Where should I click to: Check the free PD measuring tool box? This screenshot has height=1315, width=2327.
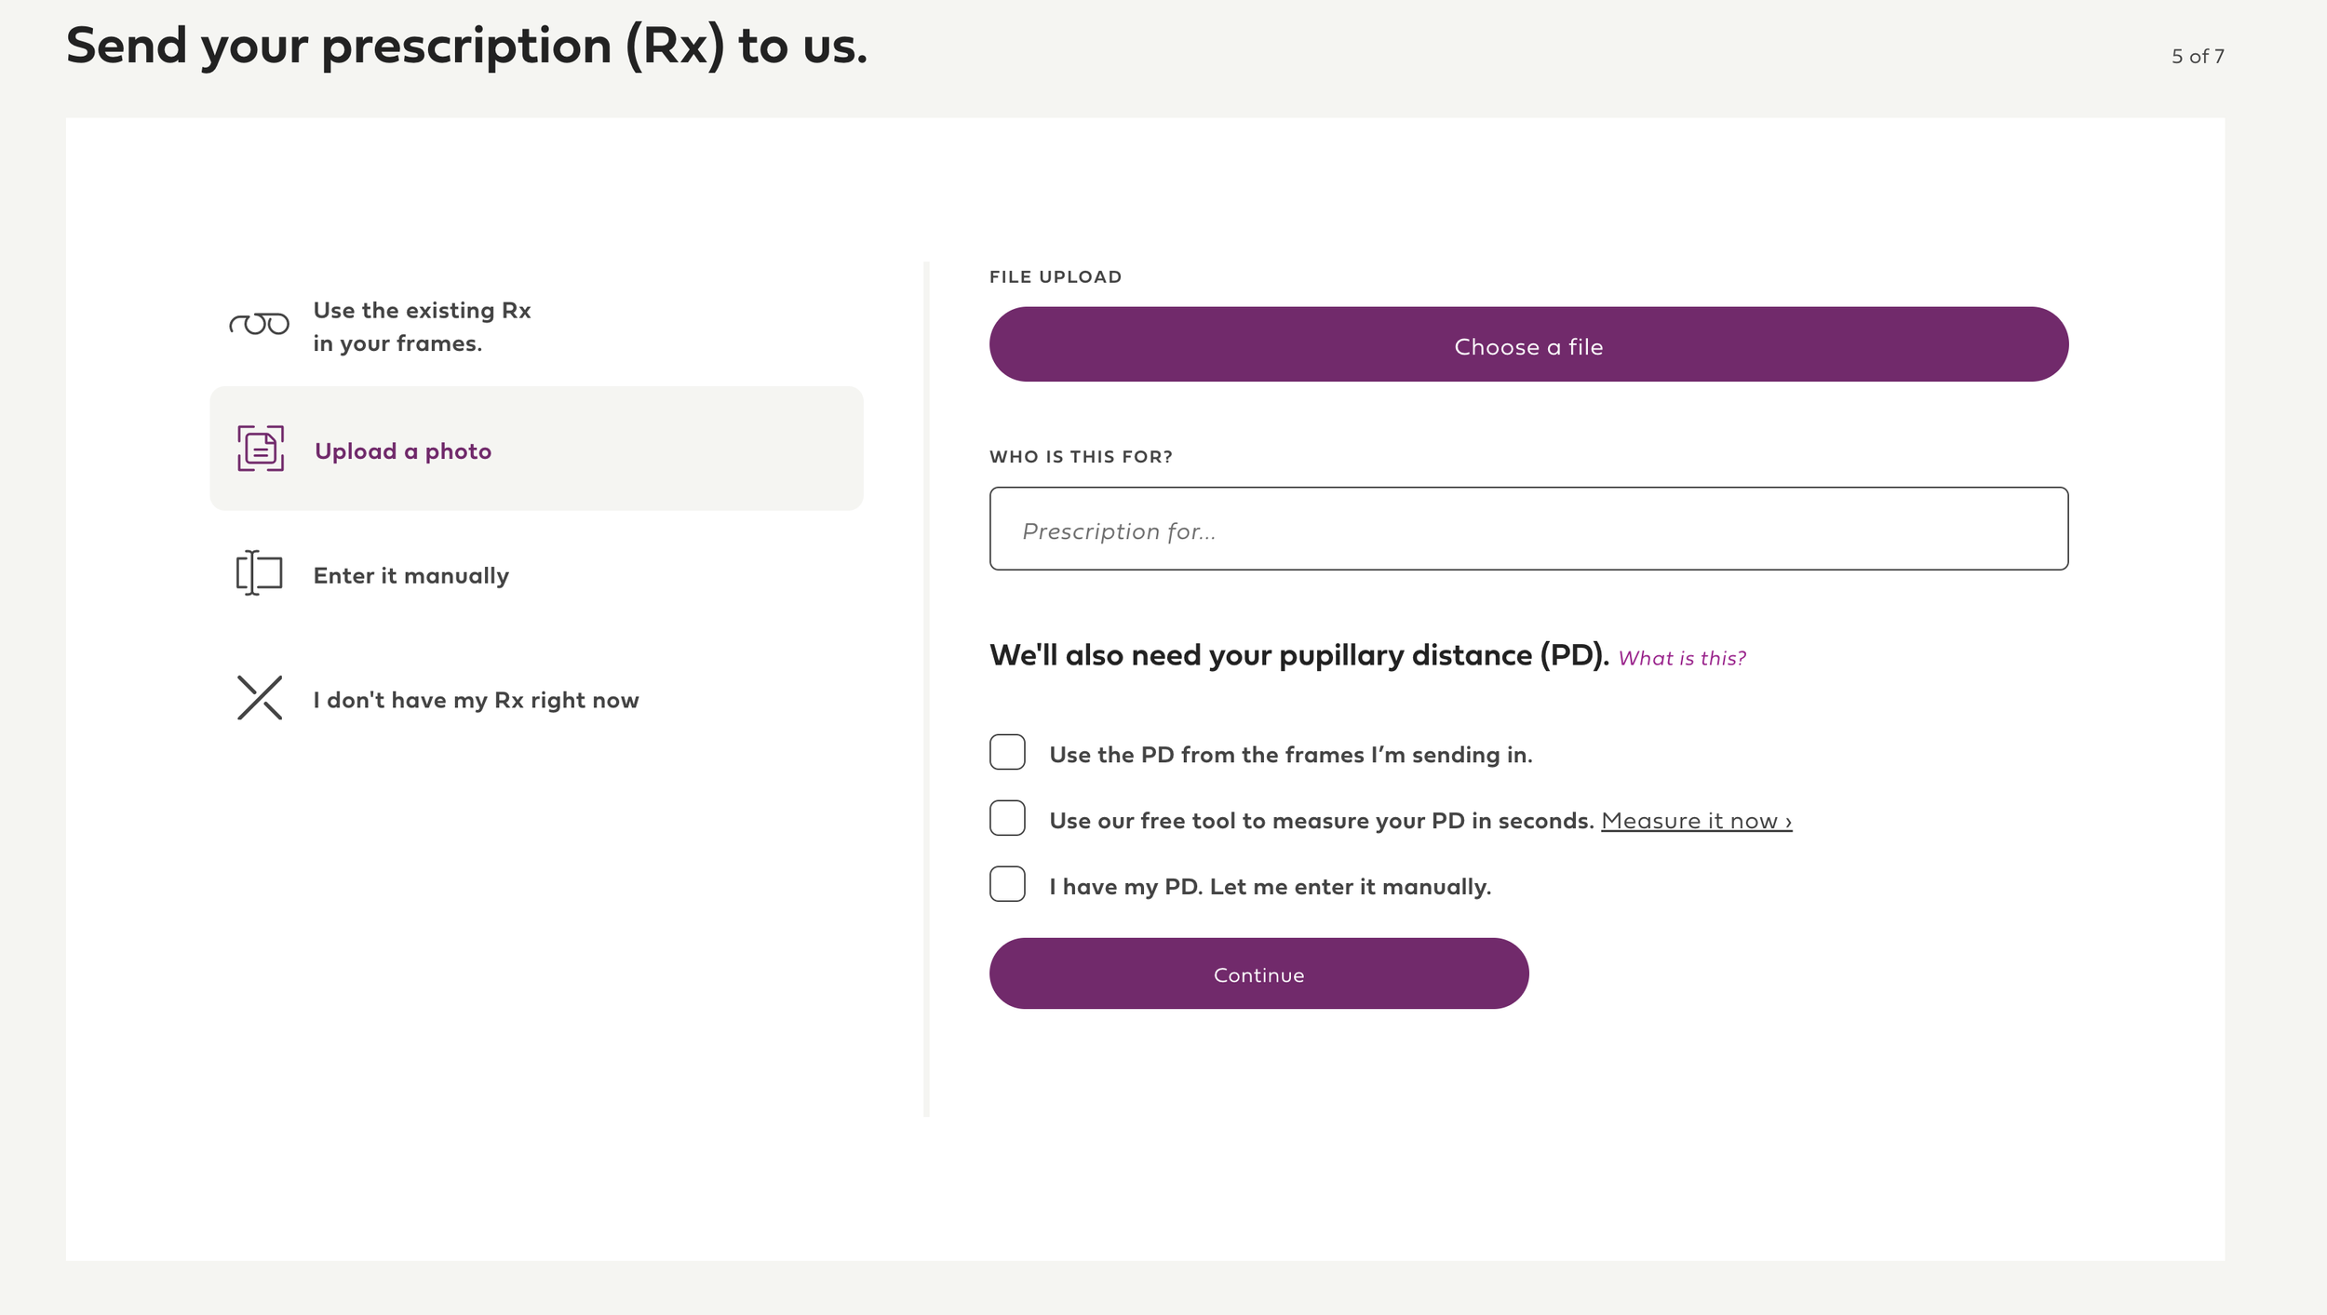tap(1007, 818)
